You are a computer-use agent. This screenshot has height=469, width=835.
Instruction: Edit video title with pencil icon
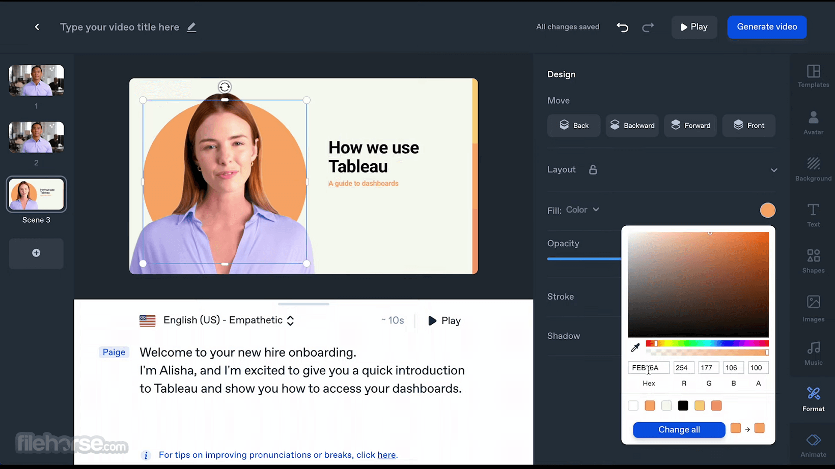[x=191, y=27]
